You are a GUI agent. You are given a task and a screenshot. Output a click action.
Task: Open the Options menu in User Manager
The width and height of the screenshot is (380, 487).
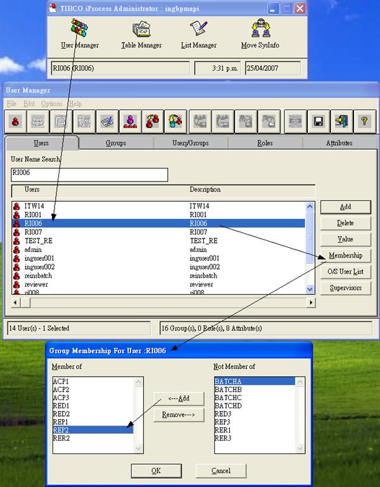click(52, 104)
